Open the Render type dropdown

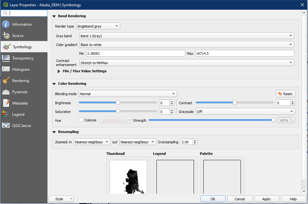pyautogui.click(x=98, y=26)
